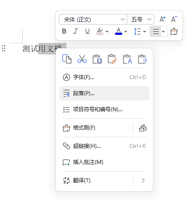Apply the highlighter pen color
186x206 pixels.
(x=100, y=31)
